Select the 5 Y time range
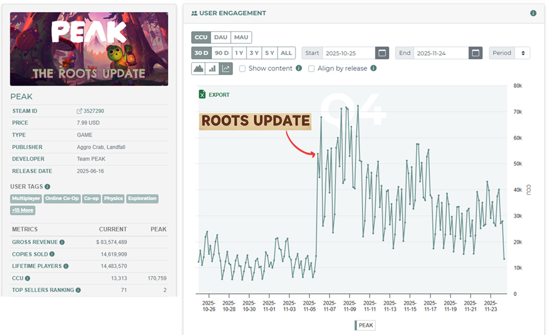The image size is (549, 335). (x=270, y=53)
